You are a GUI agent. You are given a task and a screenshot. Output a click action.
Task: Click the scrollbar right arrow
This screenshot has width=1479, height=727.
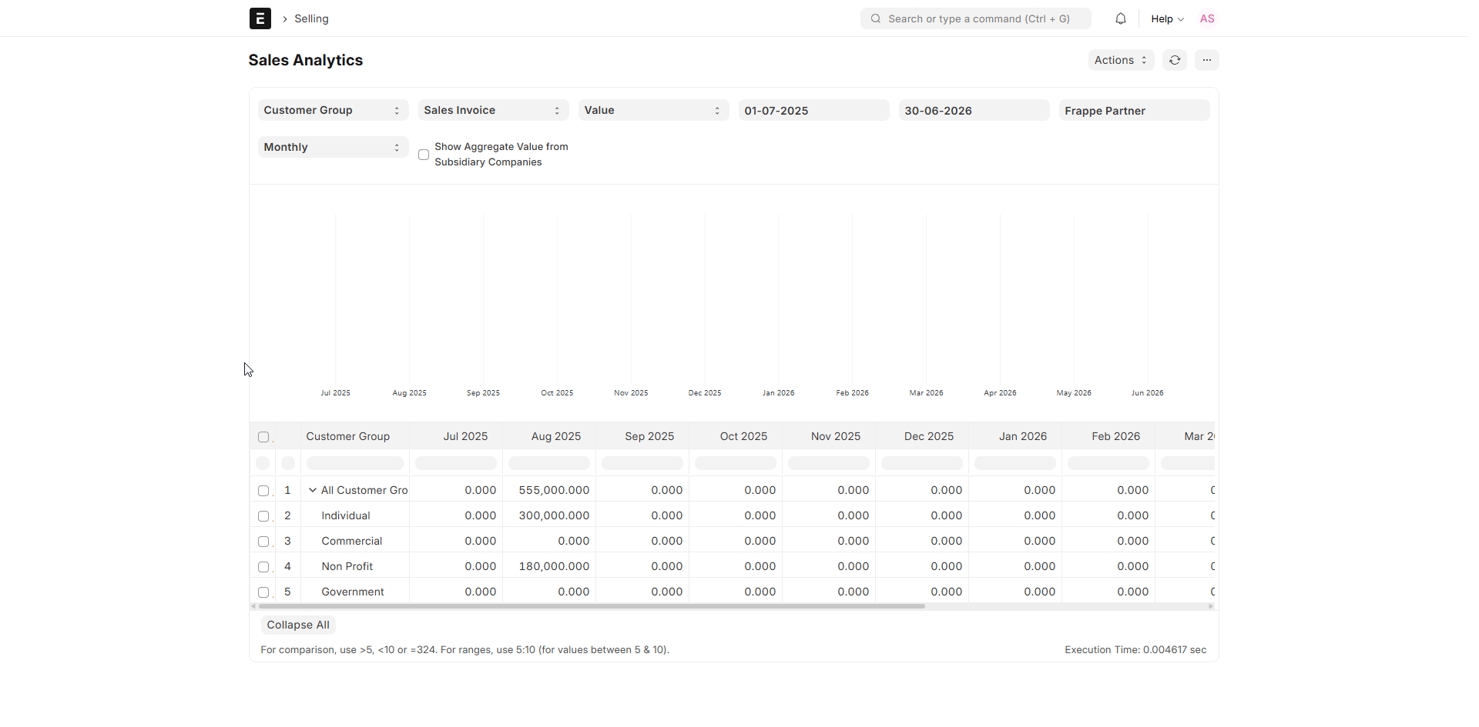1211,606
